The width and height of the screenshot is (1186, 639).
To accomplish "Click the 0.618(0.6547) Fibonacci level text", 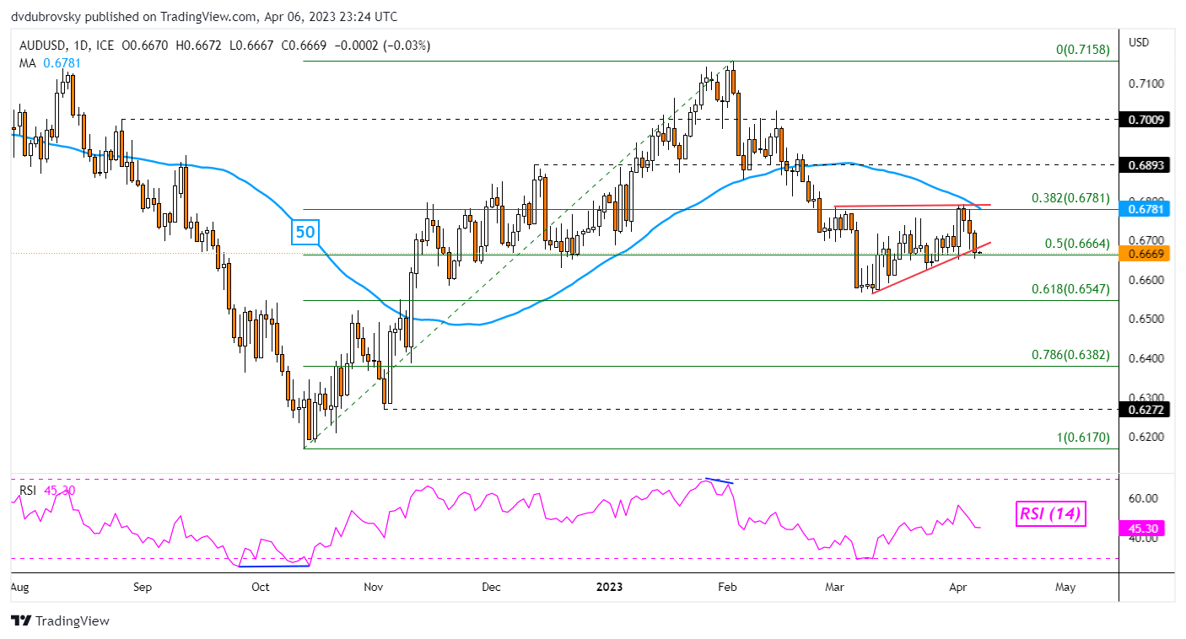I will [1070, 289].
